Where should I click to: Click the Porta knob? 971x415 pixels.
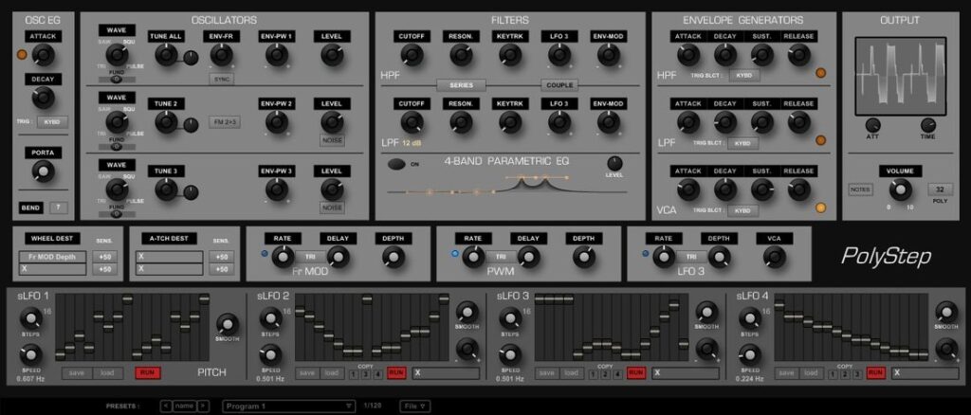coord(42,171)
